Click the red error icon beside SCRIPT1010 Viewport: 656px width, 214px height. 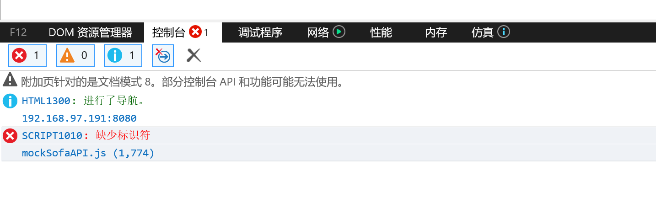[10, 136]
